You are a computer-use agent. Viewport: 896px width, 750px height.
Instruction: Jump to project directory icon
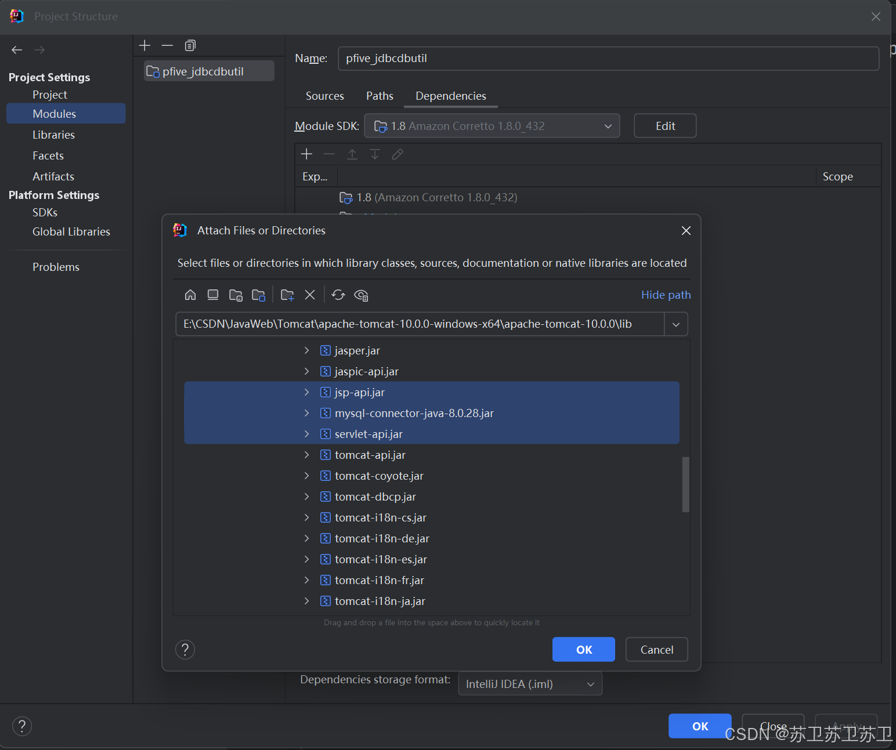click(236, 295)
